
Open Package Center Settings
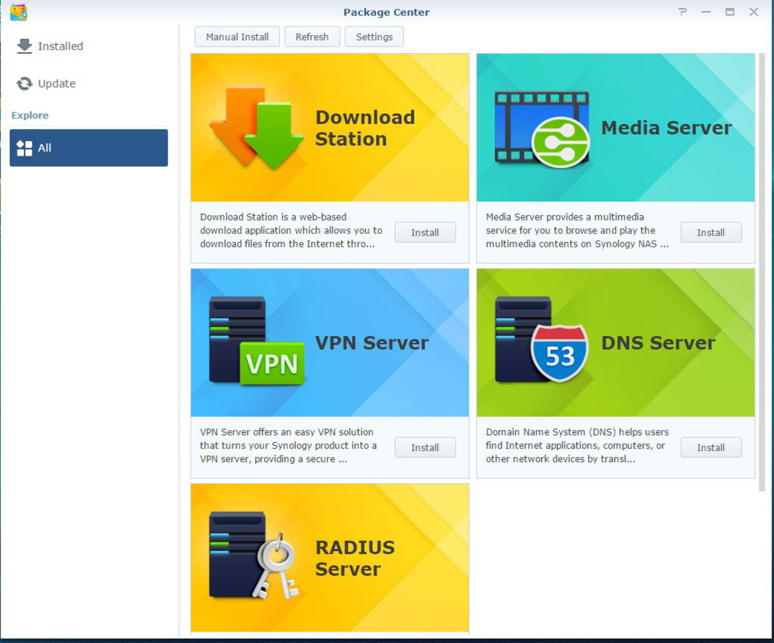pyautogui.click(x=374, y=37)
